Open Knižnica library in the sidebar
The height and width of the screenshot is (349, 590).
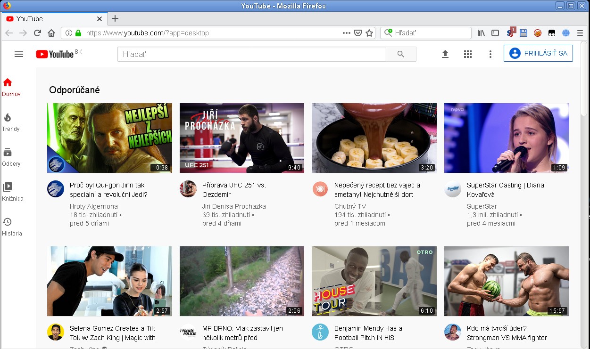[x=12, y=192]
